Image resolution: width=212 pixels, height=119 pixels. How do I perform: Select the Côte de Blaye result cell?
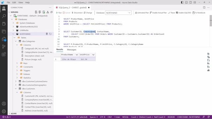pyautogui.click(x=70, y=59)
